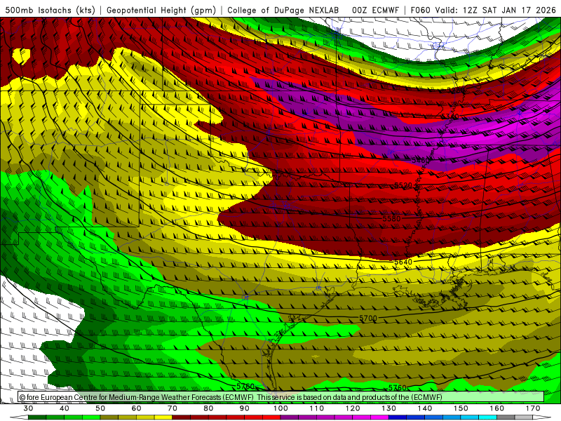561x421 pixels.
Task: Click the 5580 height contour label
Action: 391,218
